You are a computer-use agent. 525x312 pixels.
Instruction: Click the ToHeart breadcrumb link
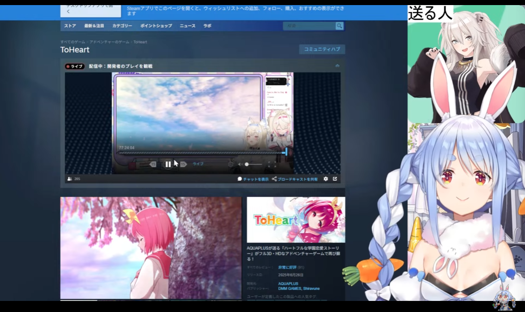pyautogui.click(x=140, y=42)
